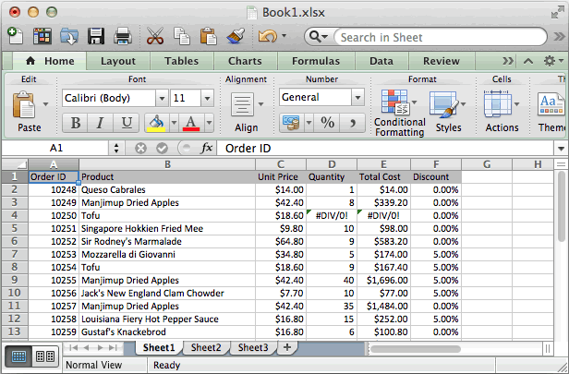This screenshot has width=569, height=374.
Task: Cut selection with scissors icon
Action: click(155, 36)
